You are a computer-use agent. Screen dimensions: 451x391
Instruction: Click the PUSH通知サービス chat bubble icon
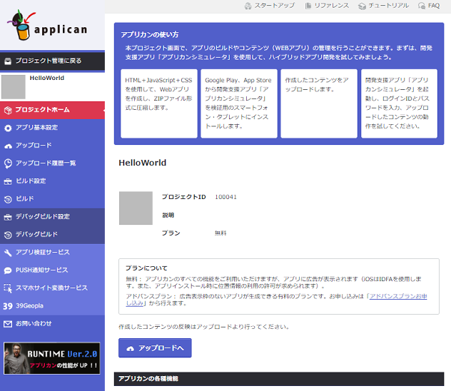[8, 270]
